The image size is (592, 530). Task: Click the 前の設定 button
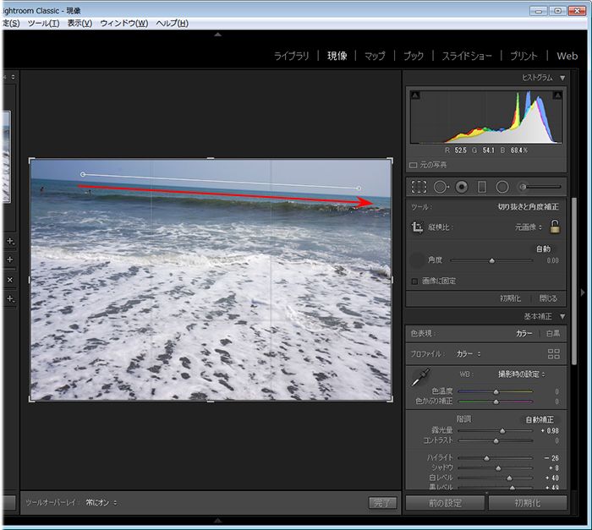tap(445, 503)
